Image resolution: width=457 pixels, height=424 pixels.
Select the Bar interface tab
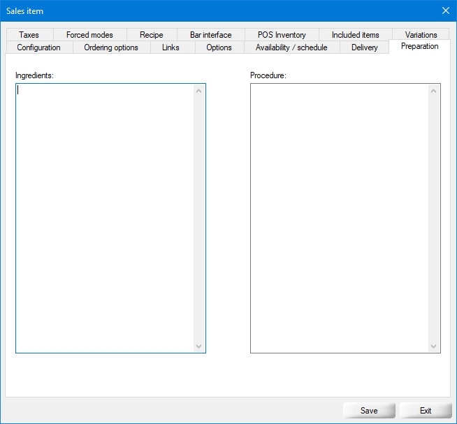(x=210, y=35)
